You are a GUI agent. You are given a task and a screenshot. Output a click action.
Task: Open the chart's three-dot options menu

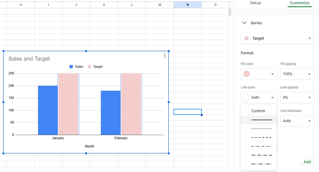coord(165,55)
